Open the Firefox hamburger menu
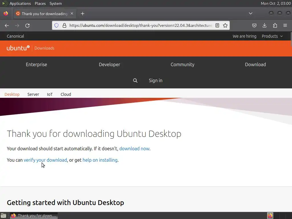Screen dimensions: 292x219 pos(285,25)
